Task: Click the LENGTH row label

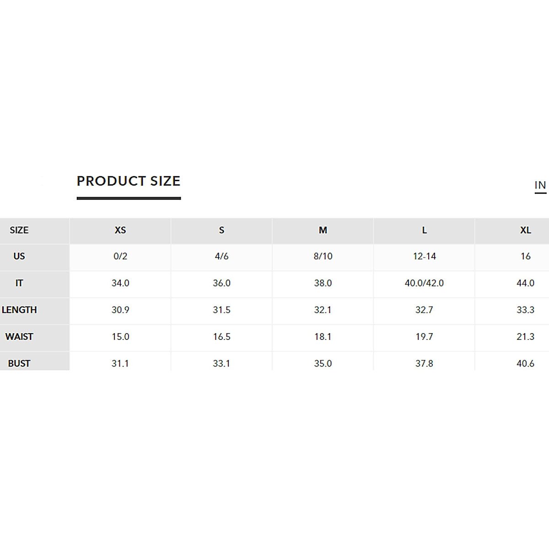Action: pyautogui.click(x=19, y=310)
